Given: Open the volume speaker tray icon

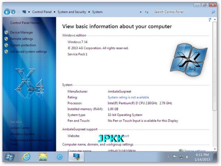Looking at the screenshot, I should click(188, 157).
